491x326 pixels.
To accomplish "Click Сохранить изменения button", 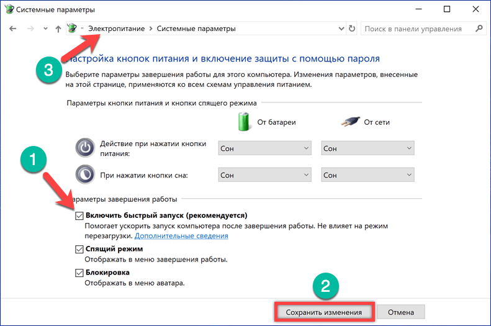I will click(324, 312).
